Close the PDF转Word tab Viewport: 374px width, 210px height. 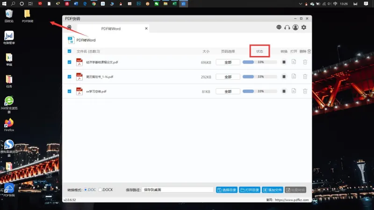[x=146, y=28]
